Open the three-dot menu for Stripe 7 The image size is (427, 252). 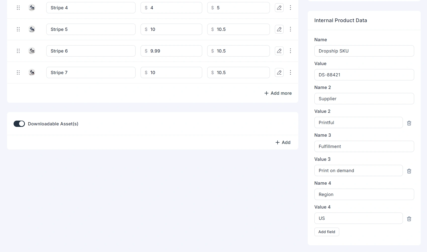coord(290,73)
